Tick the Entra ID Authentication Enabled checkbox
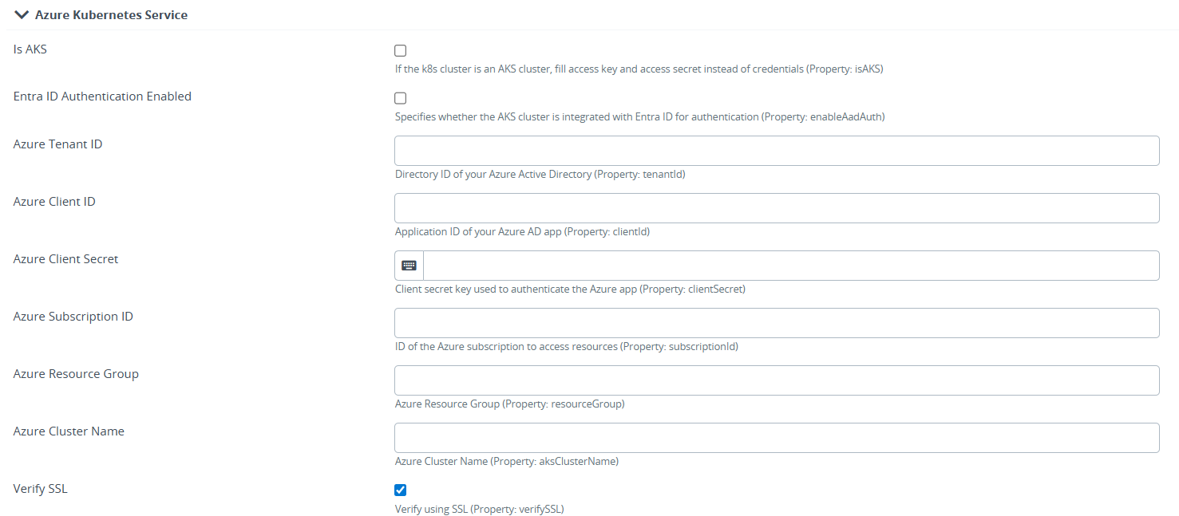Screen dimensions: 1179x516 [x=401, y=98]
